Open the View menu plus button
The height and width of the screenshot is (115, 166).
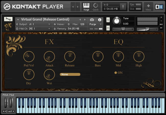coord(148,7)
